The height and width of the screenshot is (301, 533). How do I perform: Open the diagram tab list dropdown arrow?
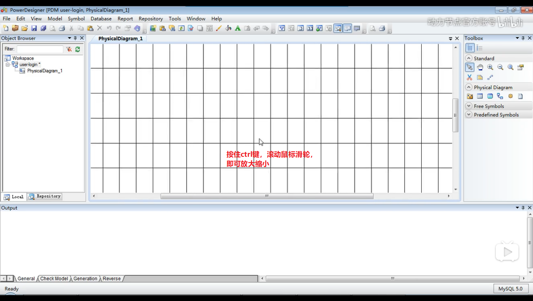coord(450,38)
